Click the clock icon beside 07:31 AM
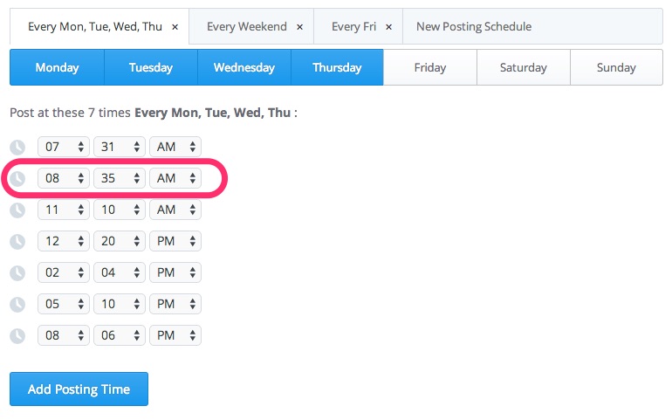Viewport: 672px width, 420px height. tap(17, 148)
